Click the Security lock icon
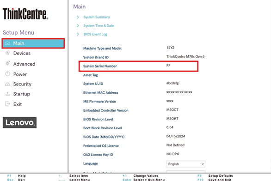The height and width of the screenshot is (181, 271). 7,84
